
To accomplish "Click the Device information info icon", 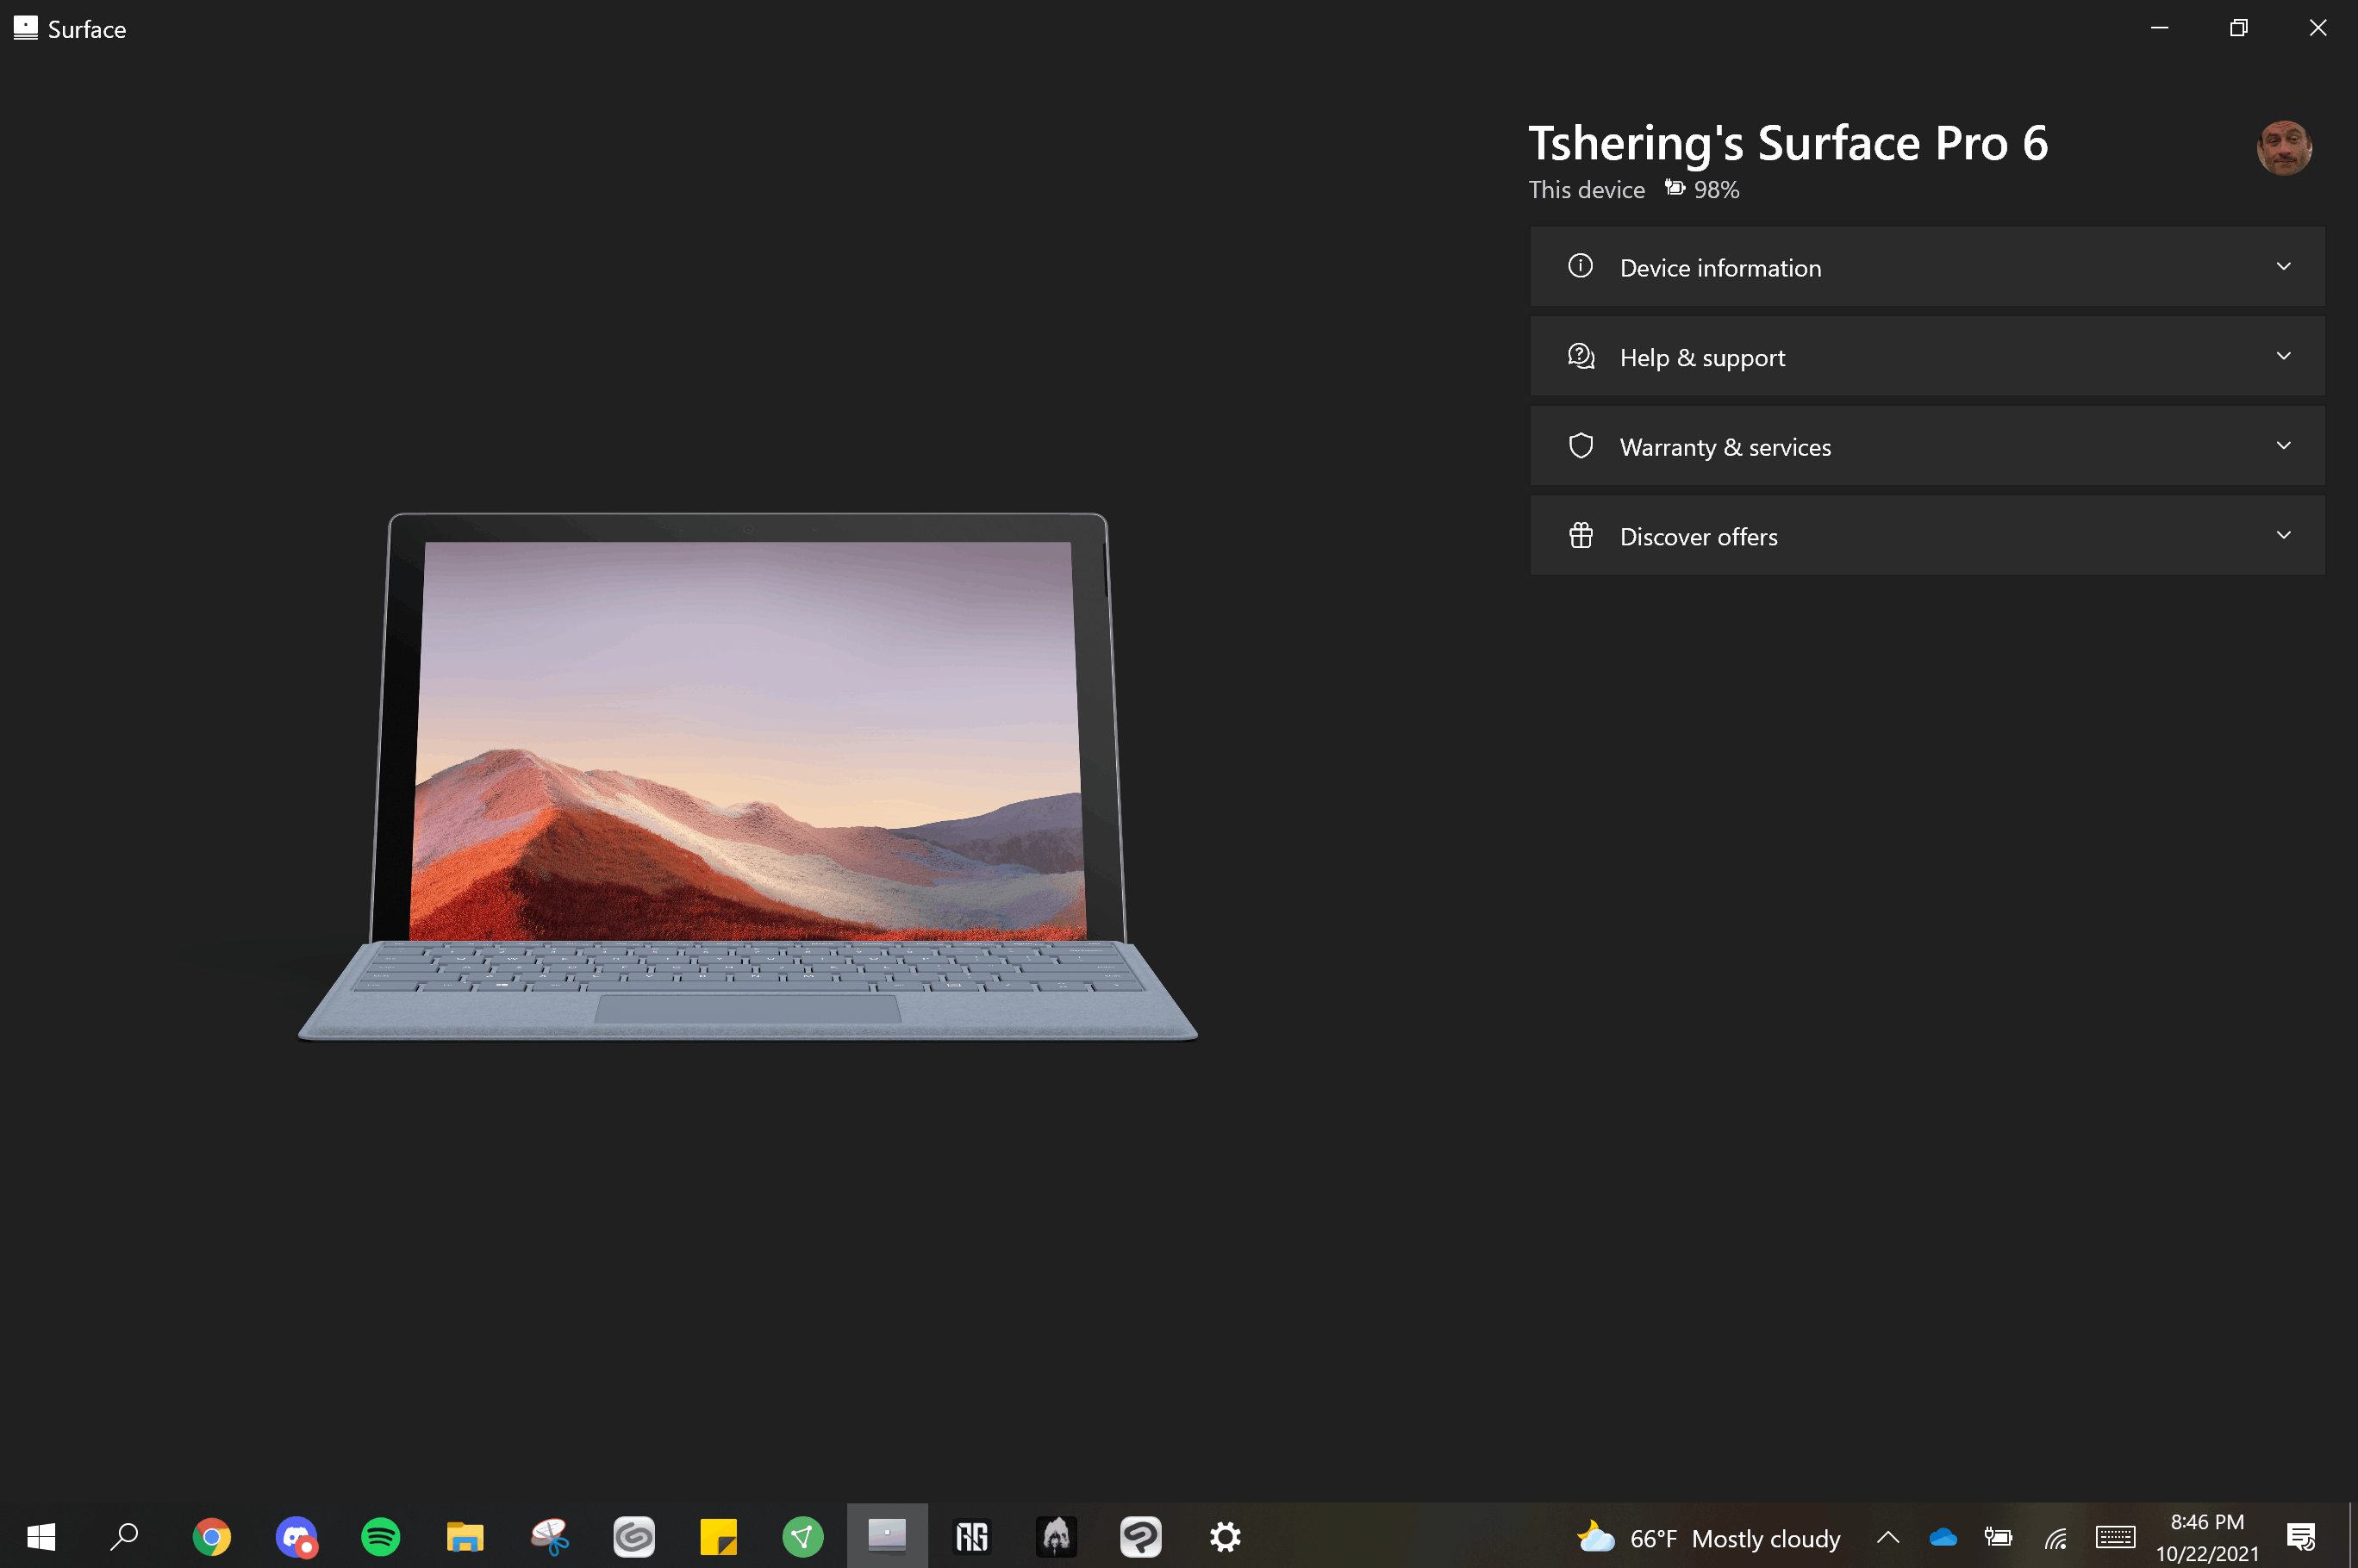I will [x=1580, y=266].
